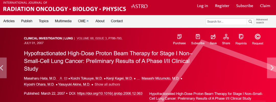
Task: Click into the Search for field
Action: coord(226,22)
